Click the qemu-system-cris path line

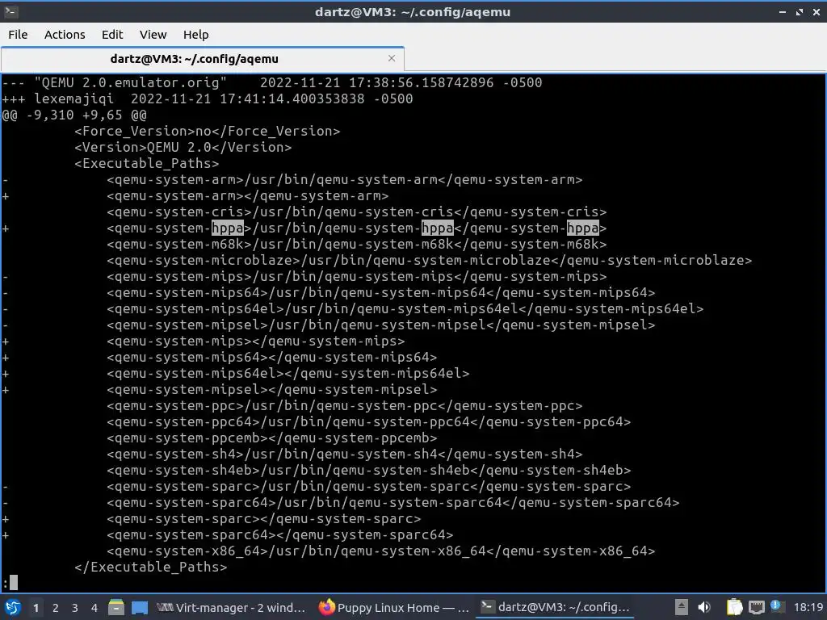click(356, 212)
